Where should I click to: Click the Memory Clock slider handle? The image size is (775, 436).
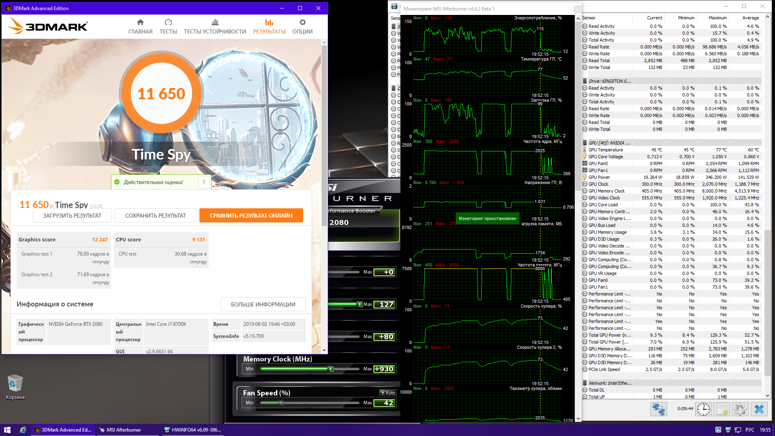(331, 369)
